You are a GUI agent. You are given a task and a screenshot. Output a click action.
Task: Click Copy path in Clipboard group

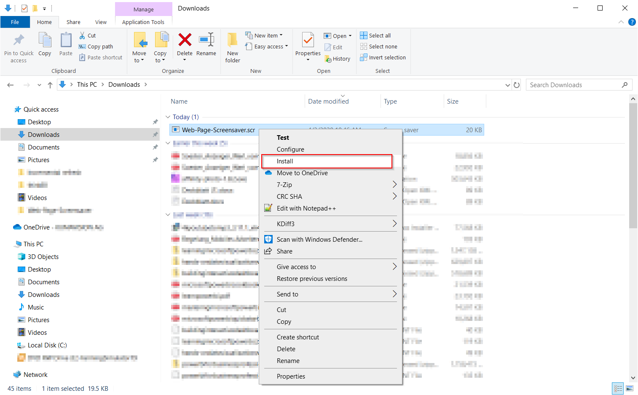point(96,47)
